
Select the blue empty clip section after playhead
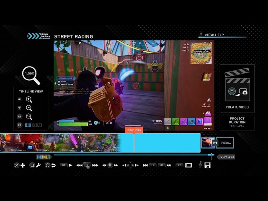click(x=167, y=143)
